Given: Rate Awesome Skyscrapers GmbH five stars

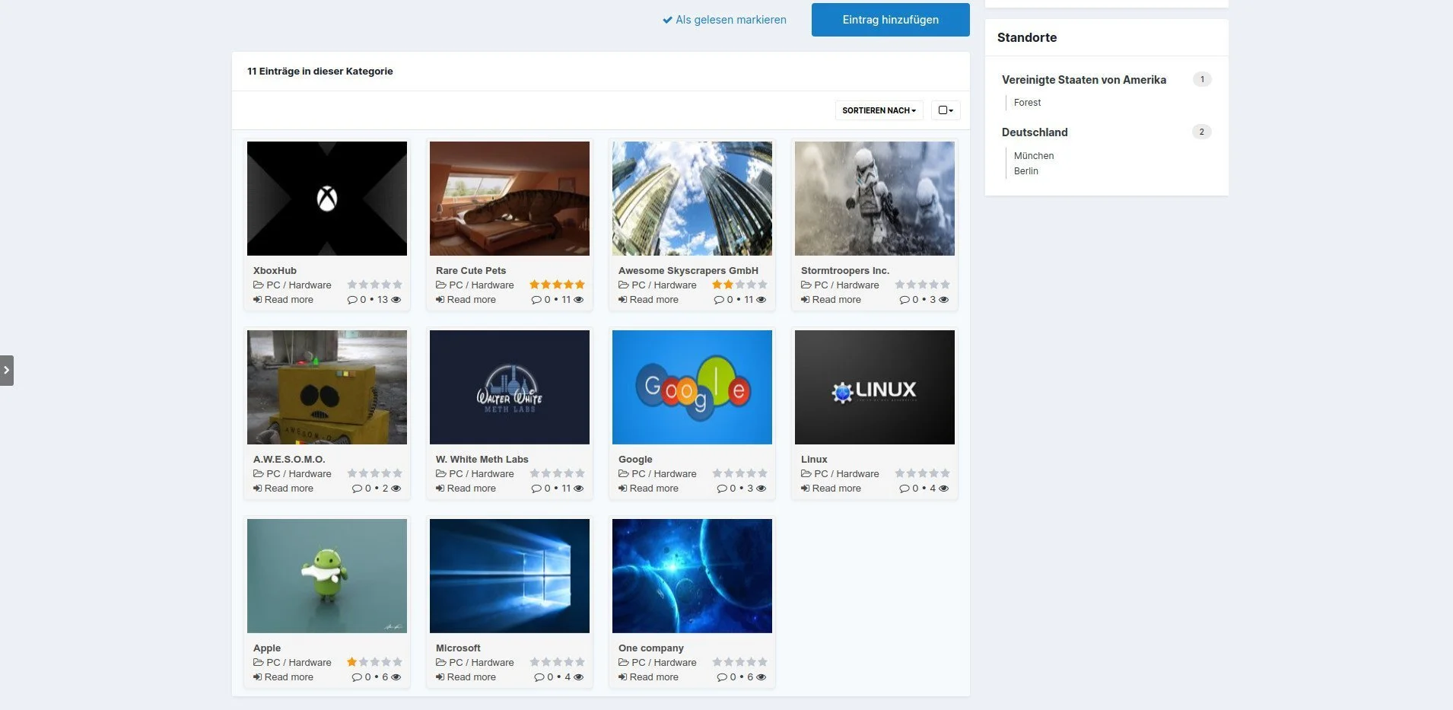Looking at the screenshot, I should point(762,285).
